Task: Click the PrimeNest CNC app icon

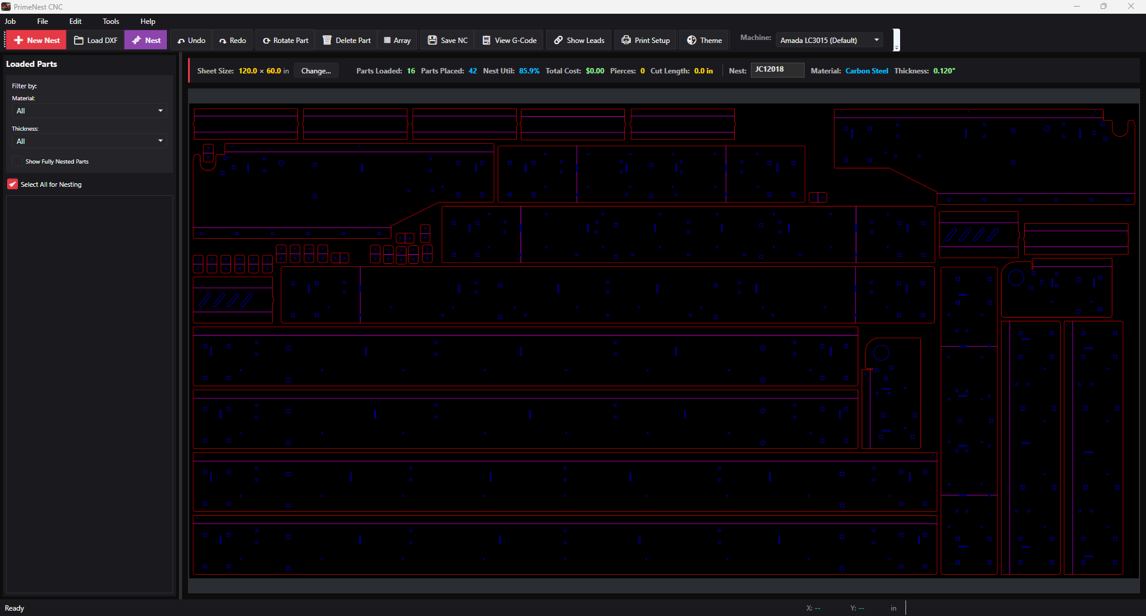Action: pos(6,7)
